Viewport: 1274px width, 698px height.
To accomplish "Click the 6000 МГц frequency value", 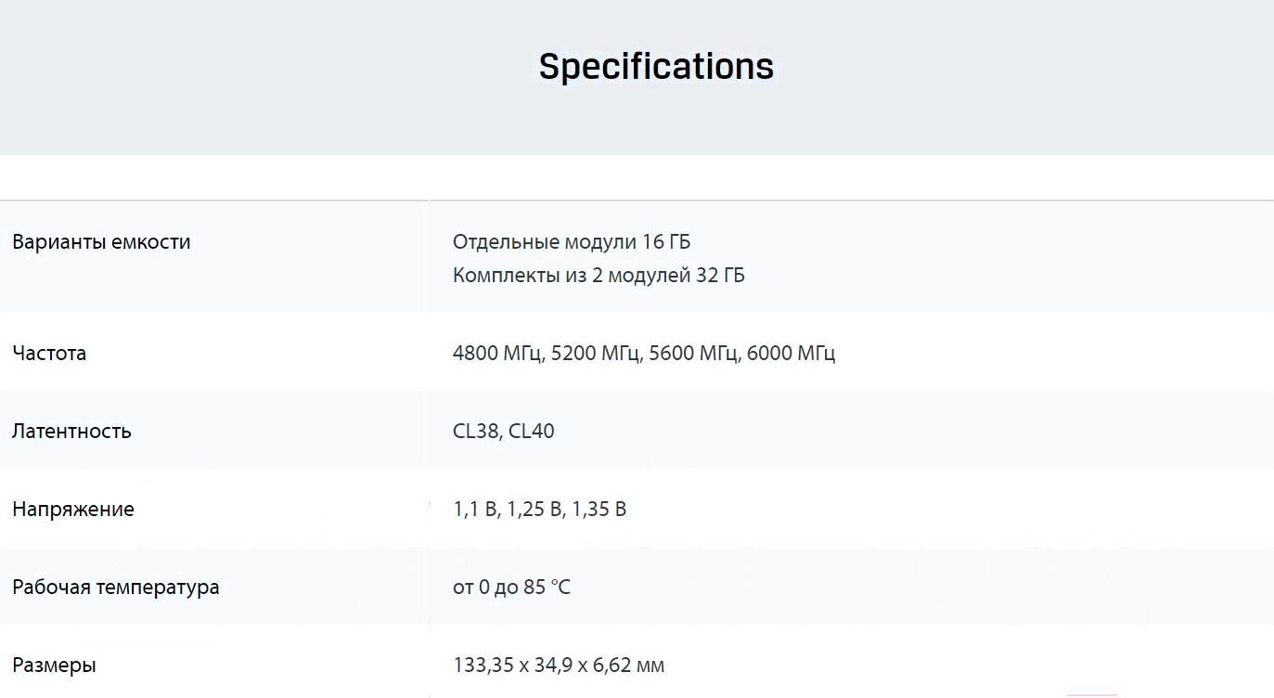I will click(791, 354).
